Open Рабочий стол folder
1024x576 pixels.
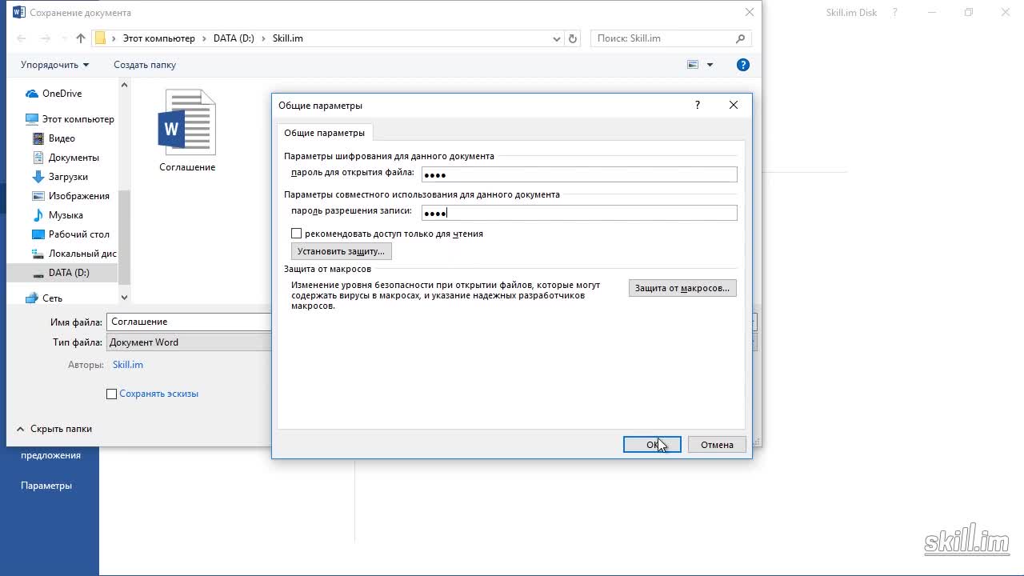[70, 234]
